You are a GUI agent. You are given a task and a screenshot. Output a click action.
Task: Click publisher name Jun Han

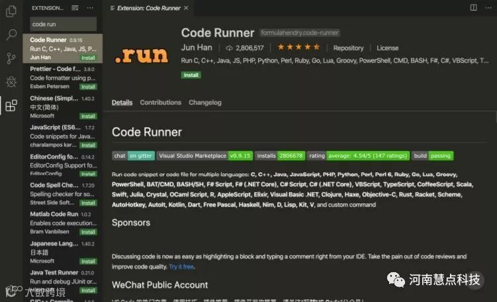click(x=197, y=48)
